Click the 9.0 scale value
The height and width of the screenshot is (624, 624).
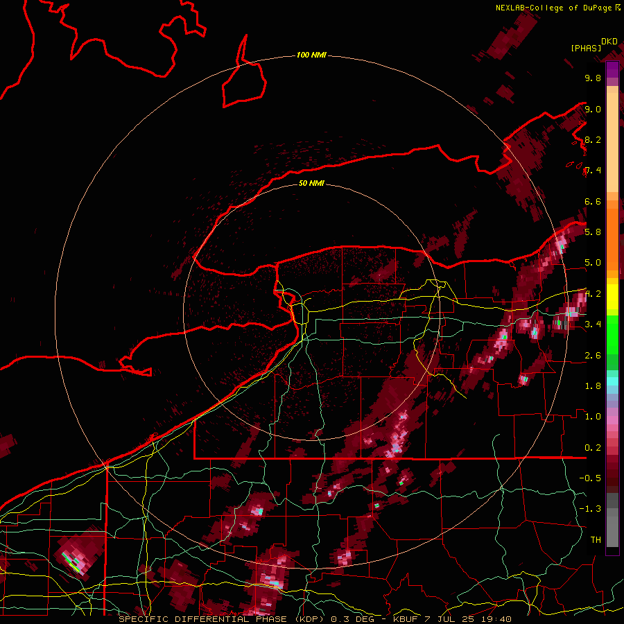coord(593,109)
